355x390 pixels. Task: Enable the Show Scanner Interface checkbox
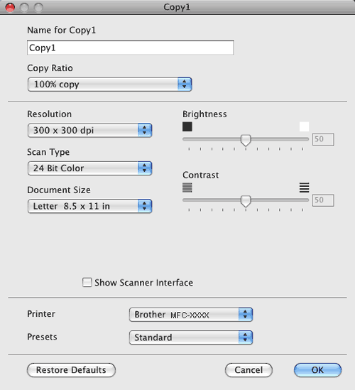[87, 282]
